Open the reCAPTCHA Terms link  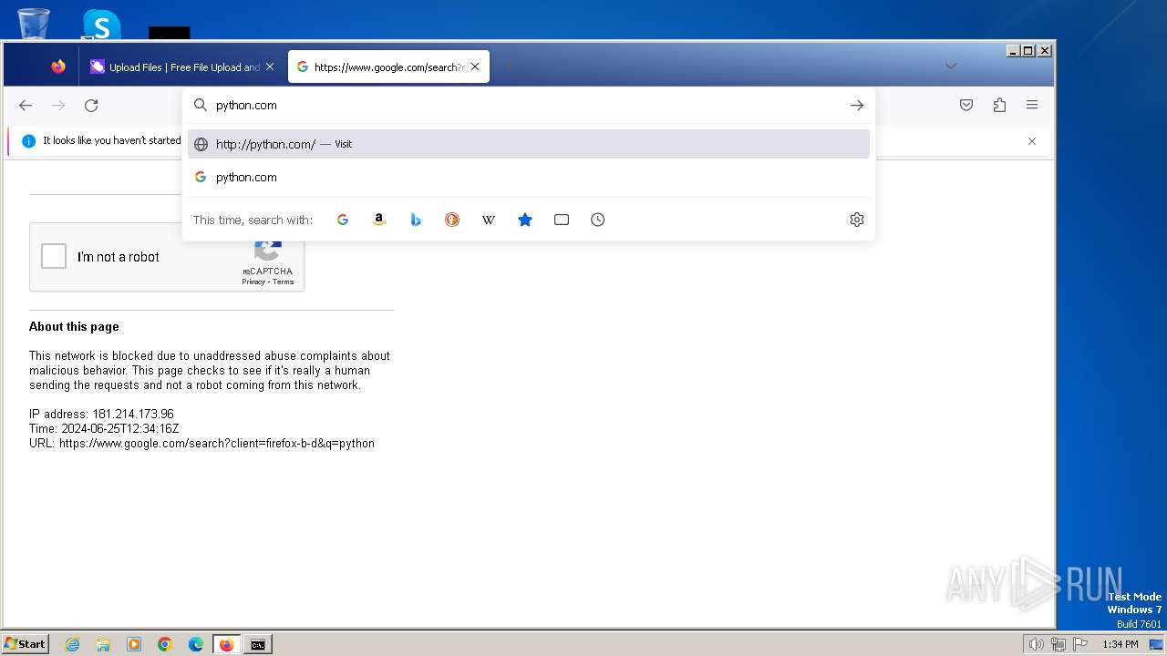(x=284, y=282)
